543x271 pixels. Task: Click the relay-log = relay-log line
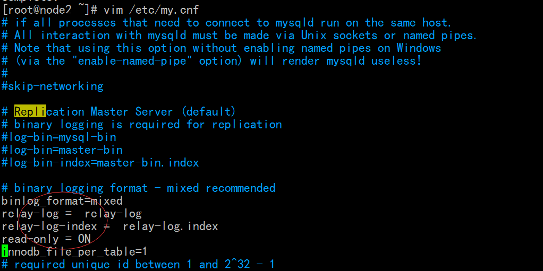[x=72, y=214]
